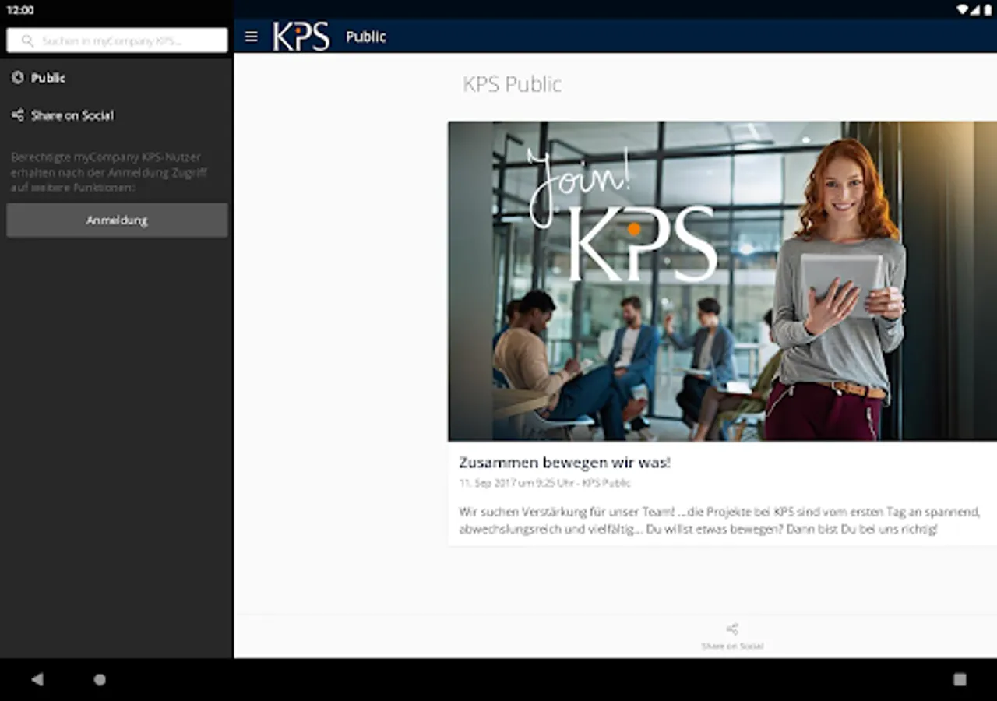
Task: Click the '11. Sep 2017 um 9:25 Uhr' date line
Action: coord(544,483)
